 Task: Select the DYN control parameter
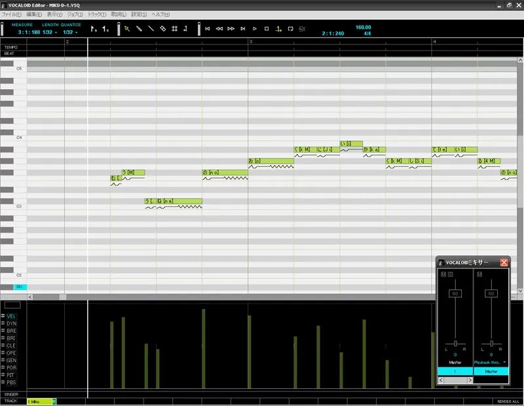coord(11,323)
